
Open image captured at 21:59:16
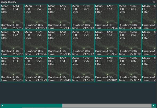[12, 43]
